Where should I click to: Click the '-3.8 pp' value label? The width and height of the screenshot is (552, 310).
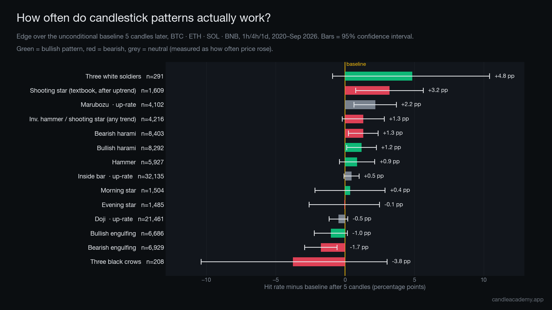click(401, 261)
